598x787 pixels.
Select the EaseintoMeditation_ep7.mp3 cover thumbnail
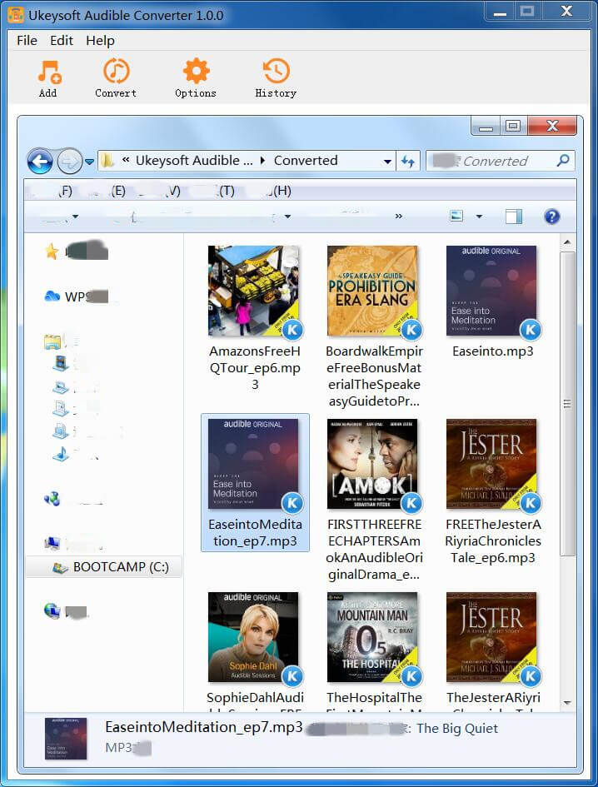(x=253, y=464)
